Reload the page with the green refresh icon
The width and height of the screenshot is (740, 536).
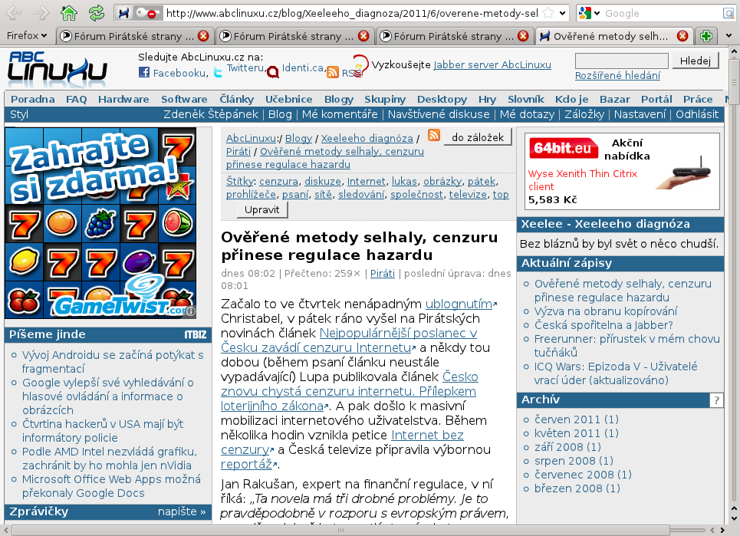click(97, 13)
